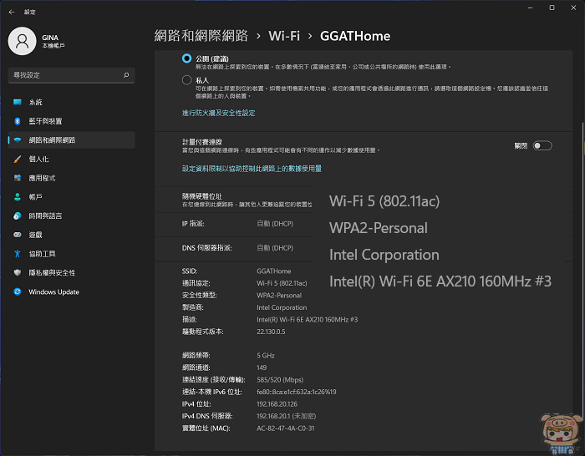Open the person icon for 帳戶
The height and width of the screenshot is (456, 585).
[x=18, y=197]
